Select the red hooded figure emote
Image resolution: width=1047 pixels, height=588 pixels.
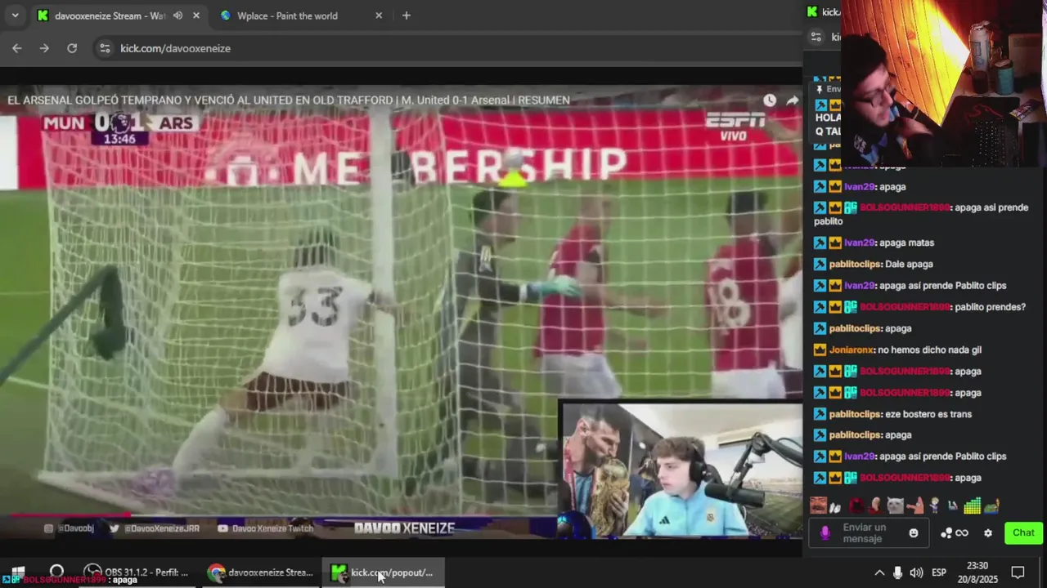point(856,506)
